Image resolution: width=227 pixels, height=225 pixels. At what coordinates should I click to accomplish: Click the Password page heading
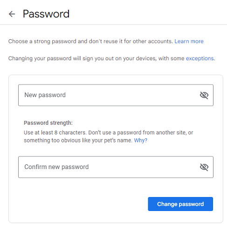click(46, 14)
